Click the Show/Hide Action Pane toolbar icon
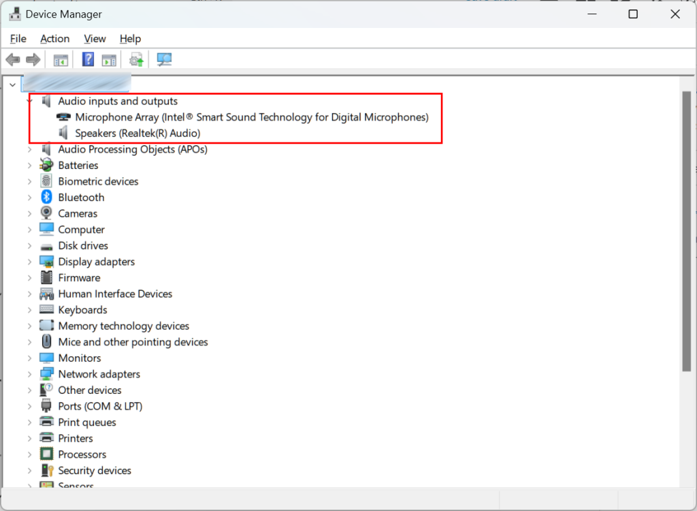 [109, 60]
